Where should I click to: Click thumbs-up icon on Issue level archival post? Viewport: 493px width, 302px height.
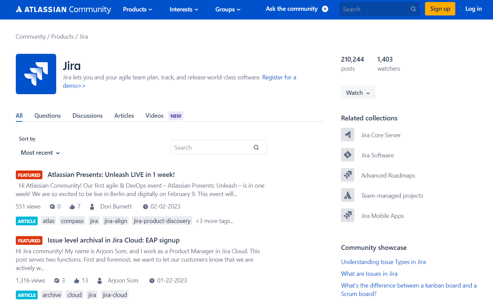76,280
